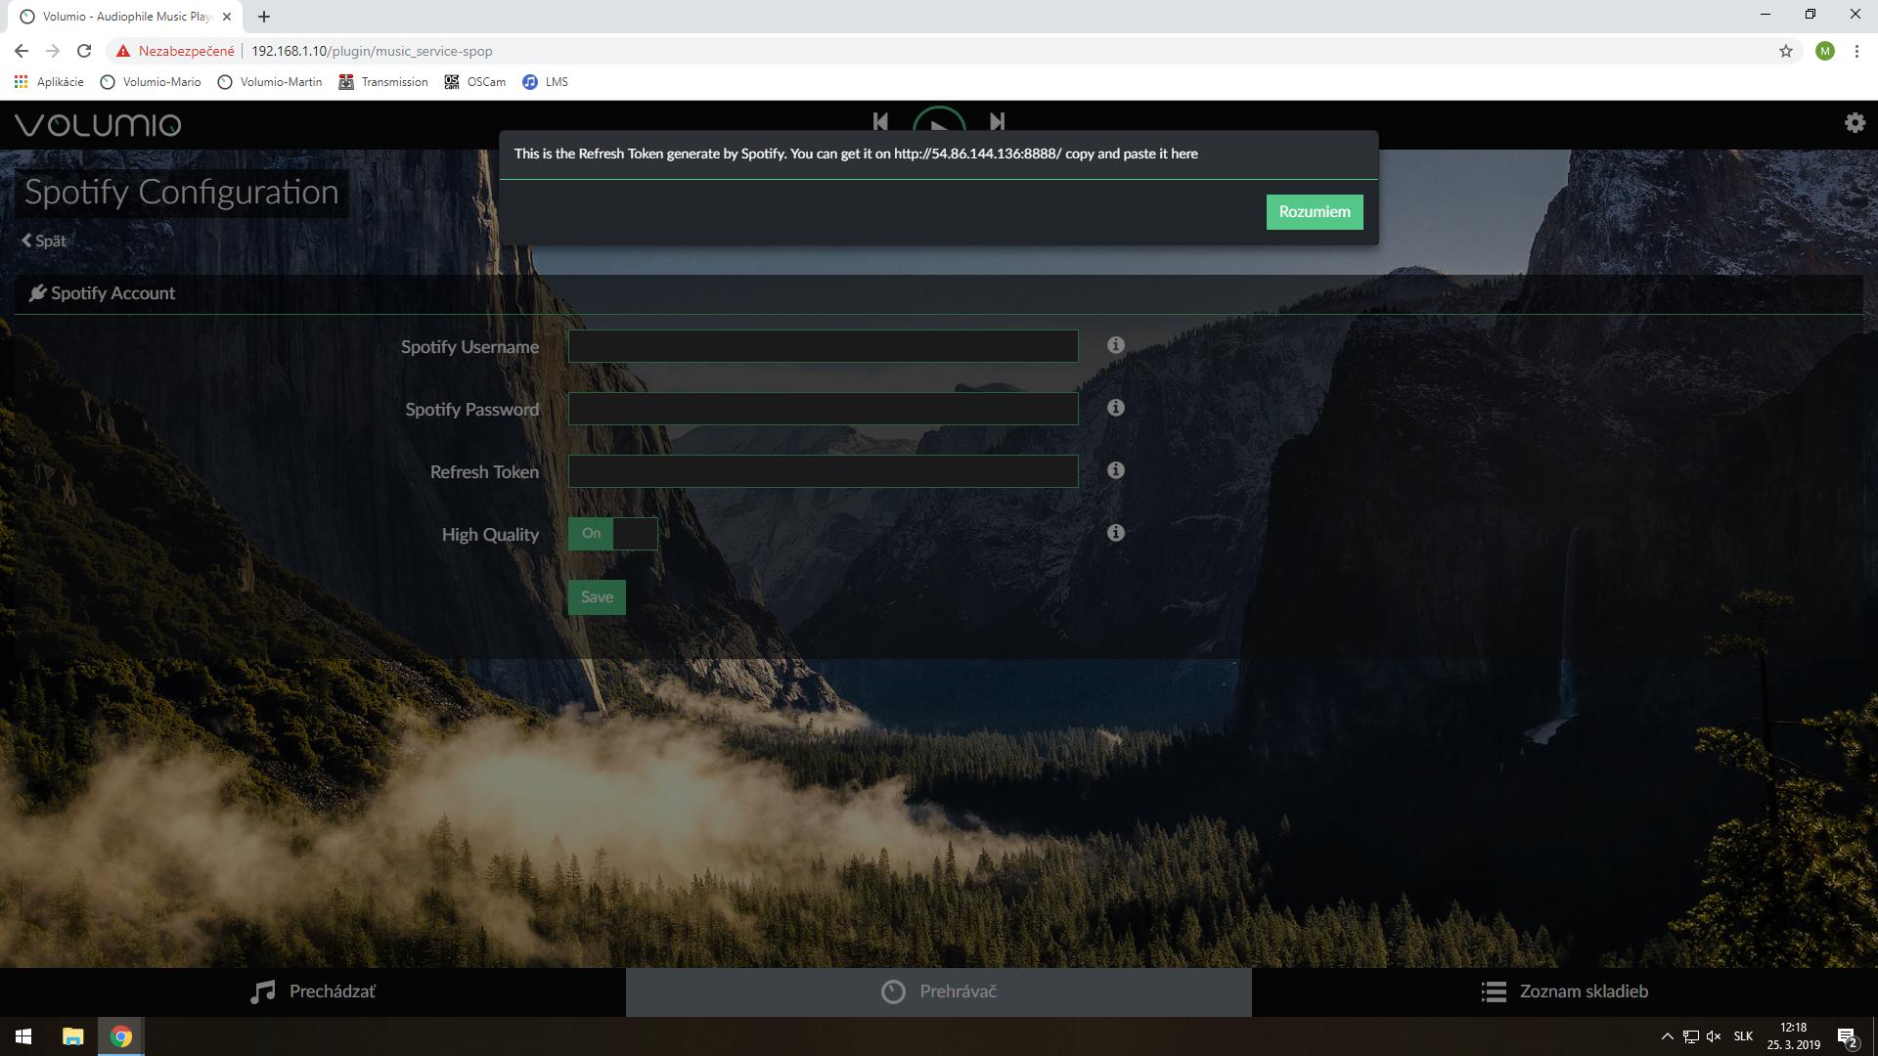Open File Explorer from taskbar
Image resolution: width=1878 pixels, height=1056 pixels.
pyautogui.click(x=72, y=1036)
